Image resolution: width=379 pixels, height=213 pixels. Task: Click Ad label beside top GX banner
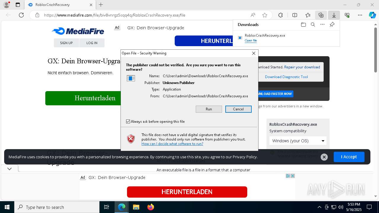117,28
